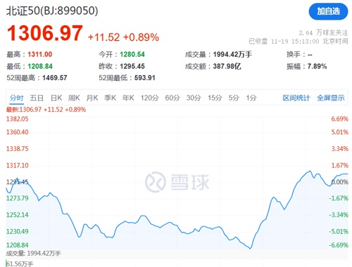Choose the 15分 interval
The height and width of the screenshot is (267, 352).
pyautogui.click(x=215, y=98)
